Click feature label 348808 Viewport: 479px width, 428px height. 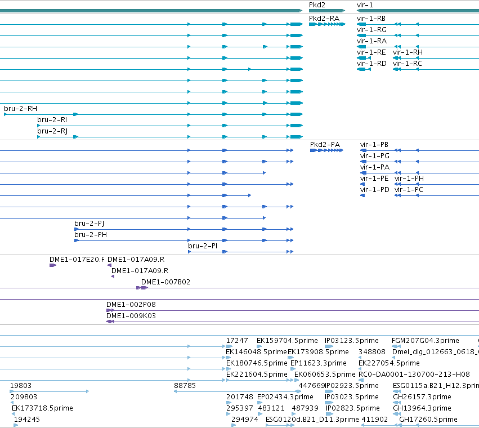tap(372, 352)
